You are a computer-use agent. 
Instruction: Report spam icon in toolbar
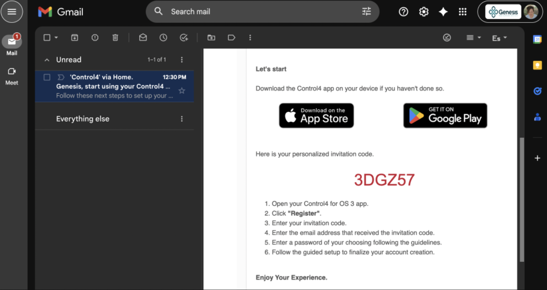tap(95, 38)
